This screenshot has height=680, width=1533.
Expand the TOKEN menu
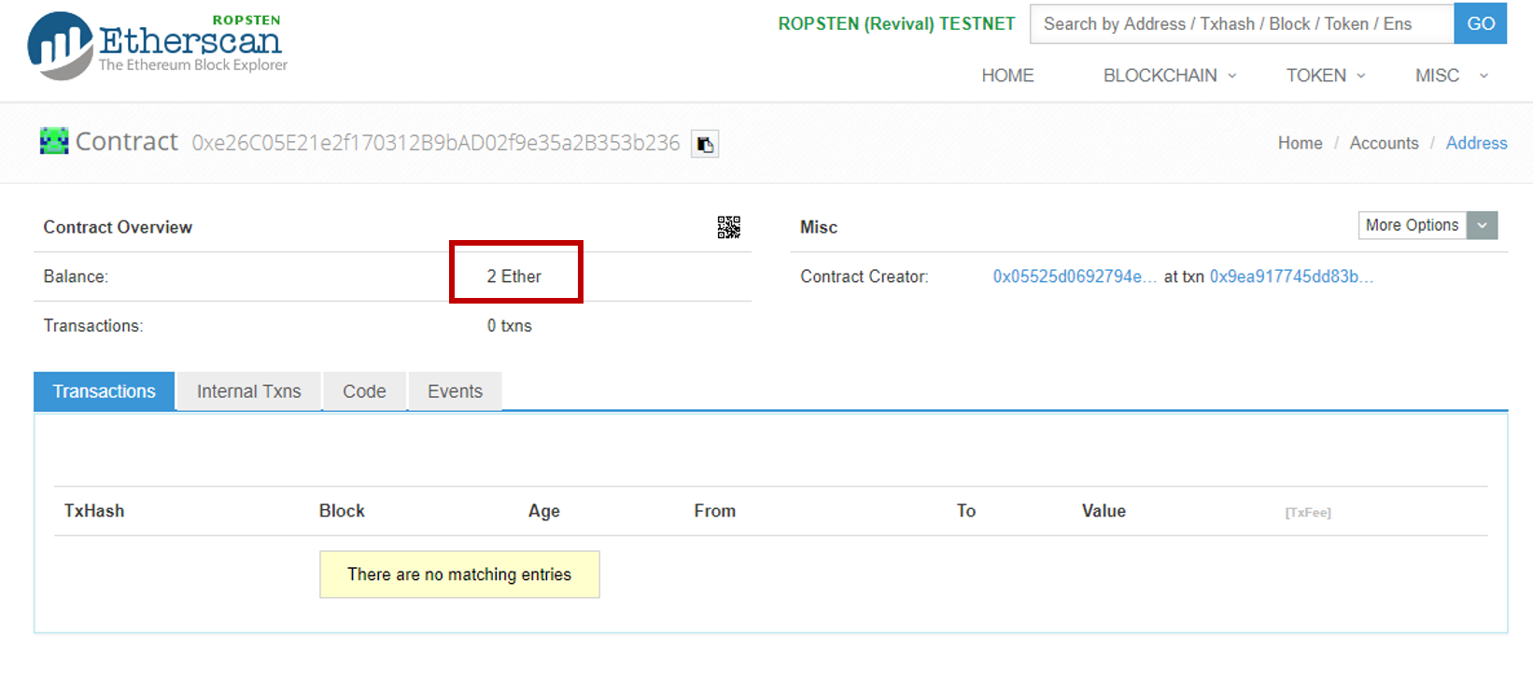coord(1326,76)
